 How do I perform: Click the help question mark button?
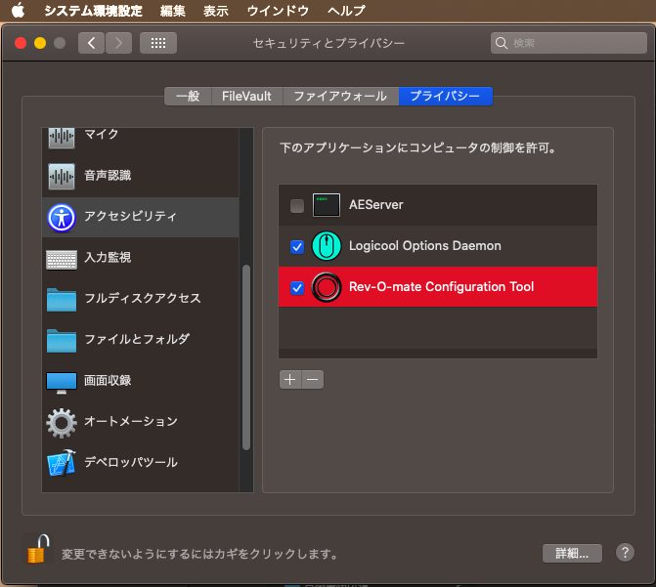click(x=625, y=553)
